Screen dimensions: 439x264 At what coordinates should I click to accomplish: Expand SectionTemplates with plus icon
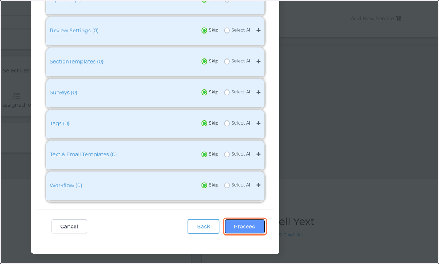click(259, 61)
